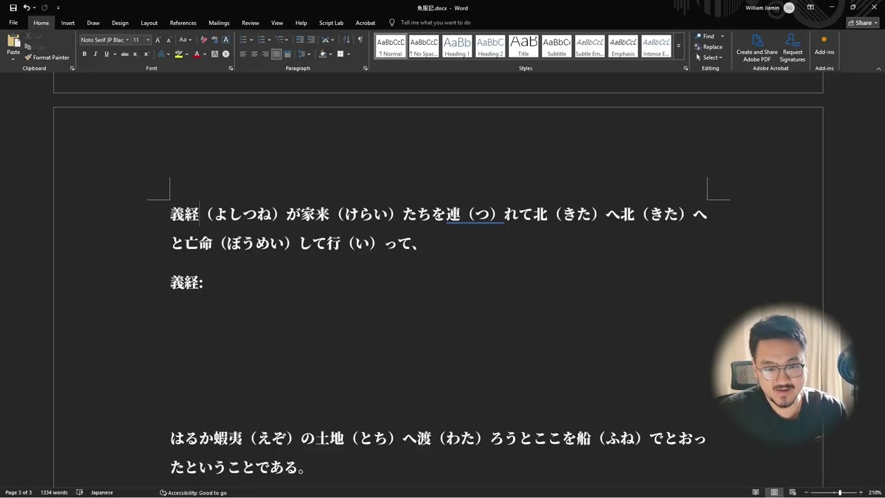Expand the Borders dropdown
This screenshot has height=498, width=885.
(x=348, y=54)
